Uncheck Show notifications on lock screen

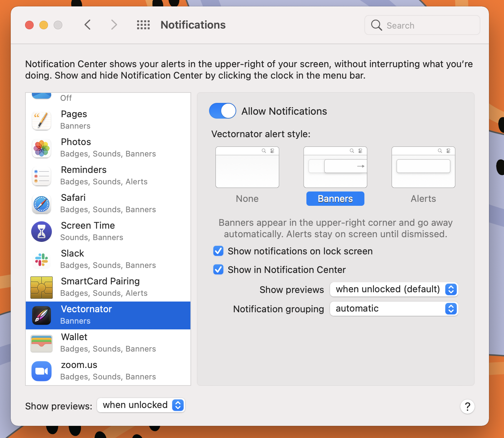[218, 251]
